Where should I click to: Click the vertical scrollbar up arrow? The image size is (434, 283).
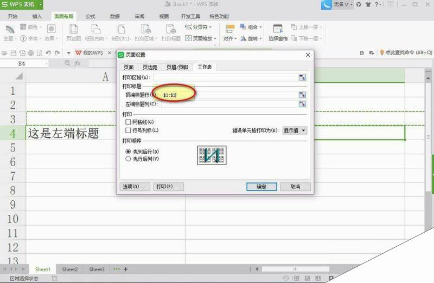[x=428, y=78]
